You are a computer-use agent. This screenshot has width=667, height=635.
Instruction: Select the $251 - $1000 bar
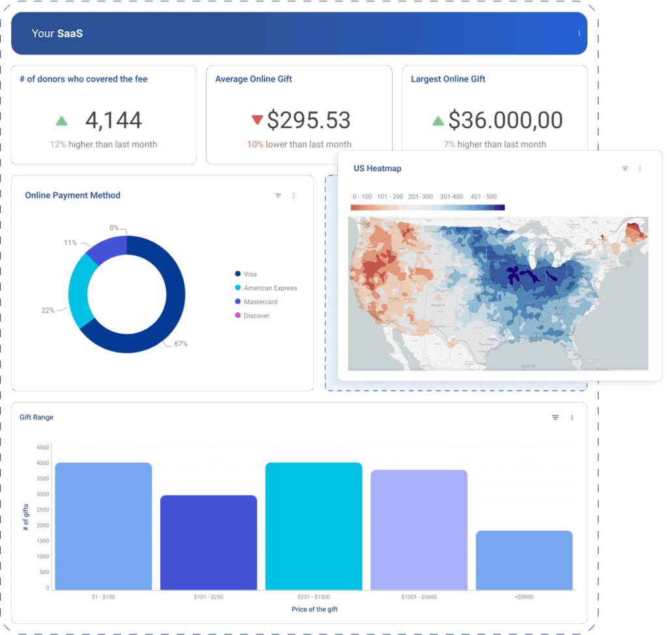point(313,526)
